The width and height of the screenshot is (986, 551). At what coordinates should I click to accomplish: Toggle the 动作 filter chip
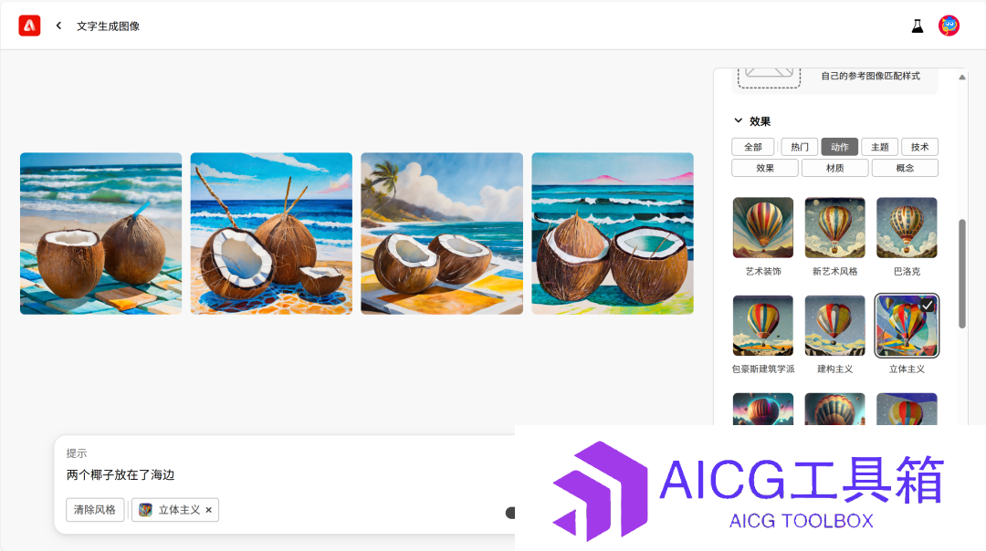[840, 147]
